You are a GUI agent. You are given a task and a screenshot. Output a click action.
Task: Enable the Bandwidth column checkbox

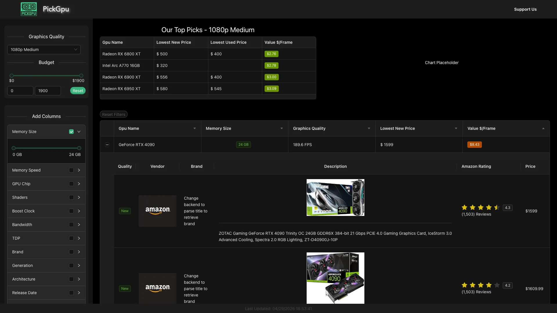71,225
